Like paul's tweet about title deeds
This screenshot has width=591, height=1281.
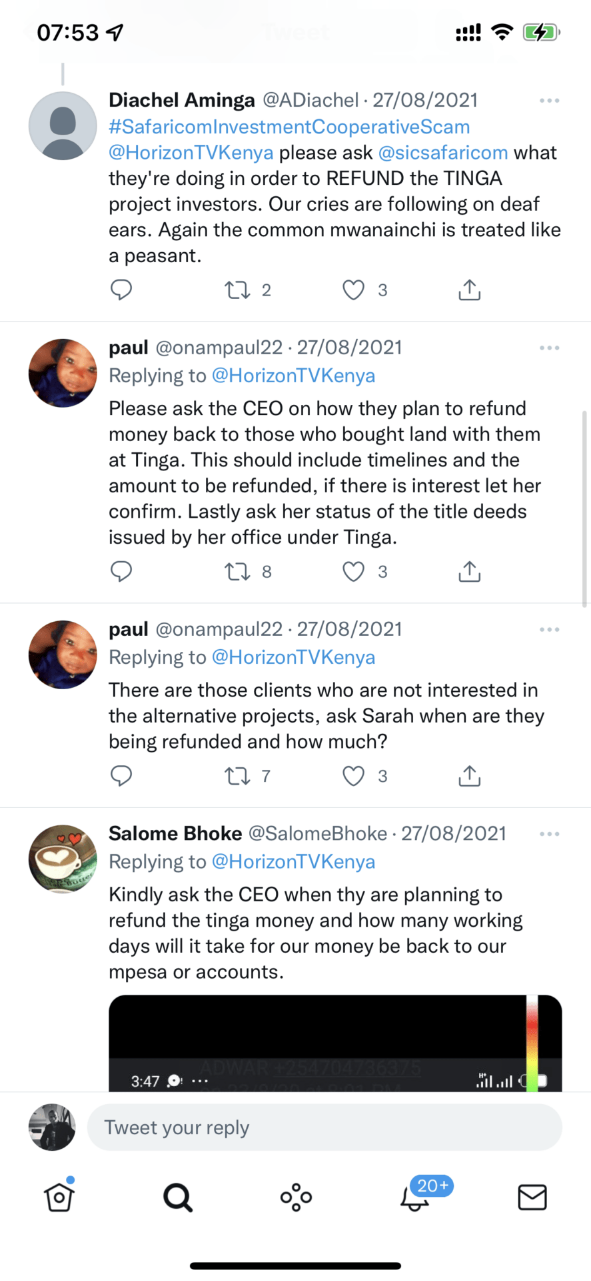[353, 571]
